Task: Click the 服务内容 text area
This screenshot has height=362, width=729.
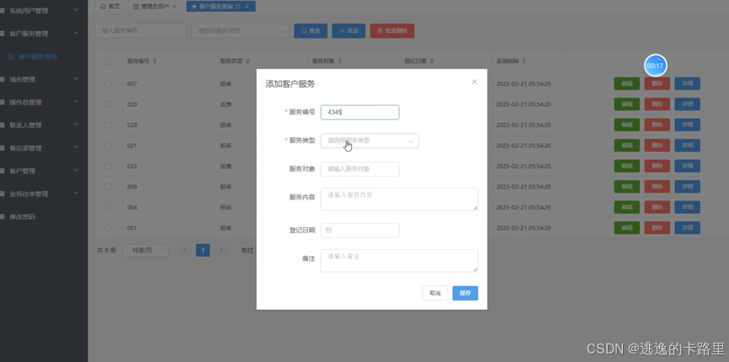Action: 399,200
